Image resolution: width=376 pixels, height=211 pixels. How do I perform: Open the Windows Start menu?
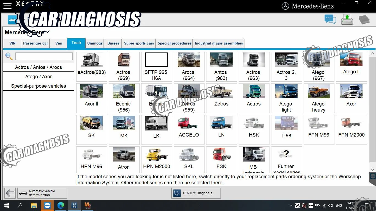point(6,206)
